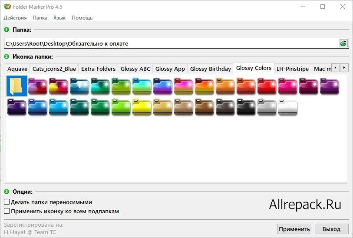
Task: Open the Glossy App tab
Action: point(170,69)
